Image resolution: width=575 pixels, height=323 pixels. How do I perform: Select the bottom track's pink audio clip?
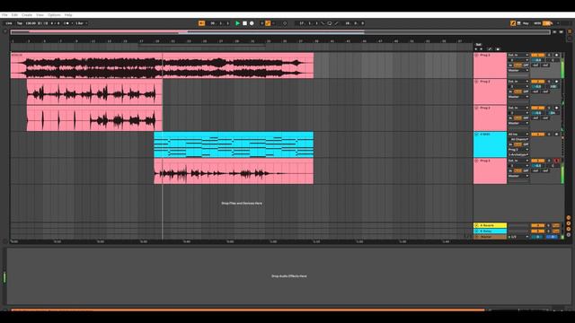(234, 171)
